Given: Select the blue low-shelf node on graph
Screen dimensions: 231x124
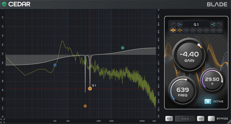Looking at the screenshot, I should [x=55, y=65].
